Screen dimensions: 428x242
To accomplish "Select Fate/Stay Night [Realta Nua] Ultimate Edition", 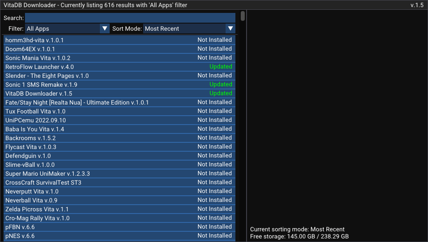I will click(x=119, y=102).
